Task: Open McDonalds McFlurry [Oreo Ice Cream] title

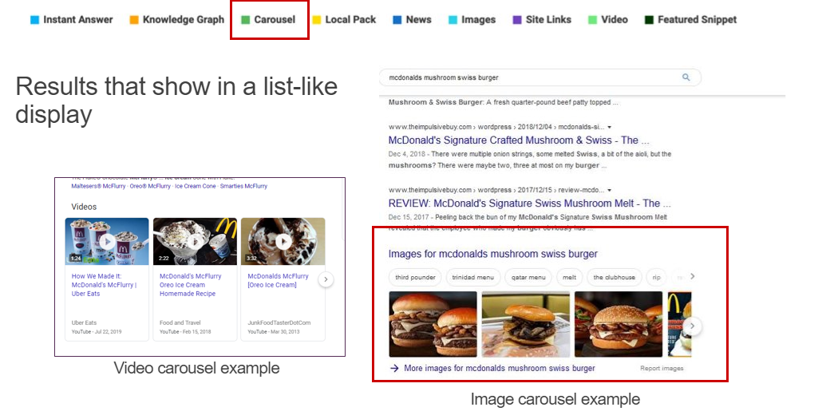Action: (278, 280)
